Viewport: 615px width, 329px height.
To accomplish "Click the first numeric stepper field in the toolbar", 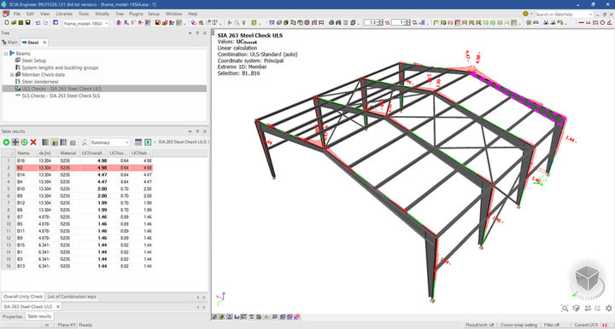I will (x=373, y=23).
